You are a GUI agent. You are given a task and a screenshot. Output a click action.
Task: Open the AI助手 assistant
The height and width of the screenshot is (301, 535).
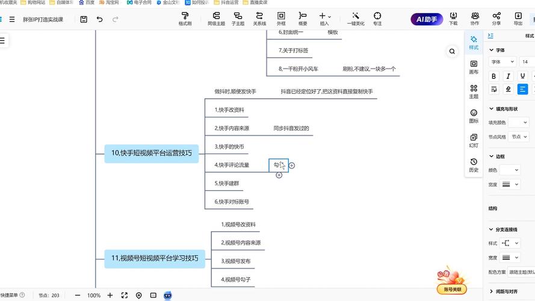tap(427, 19)
